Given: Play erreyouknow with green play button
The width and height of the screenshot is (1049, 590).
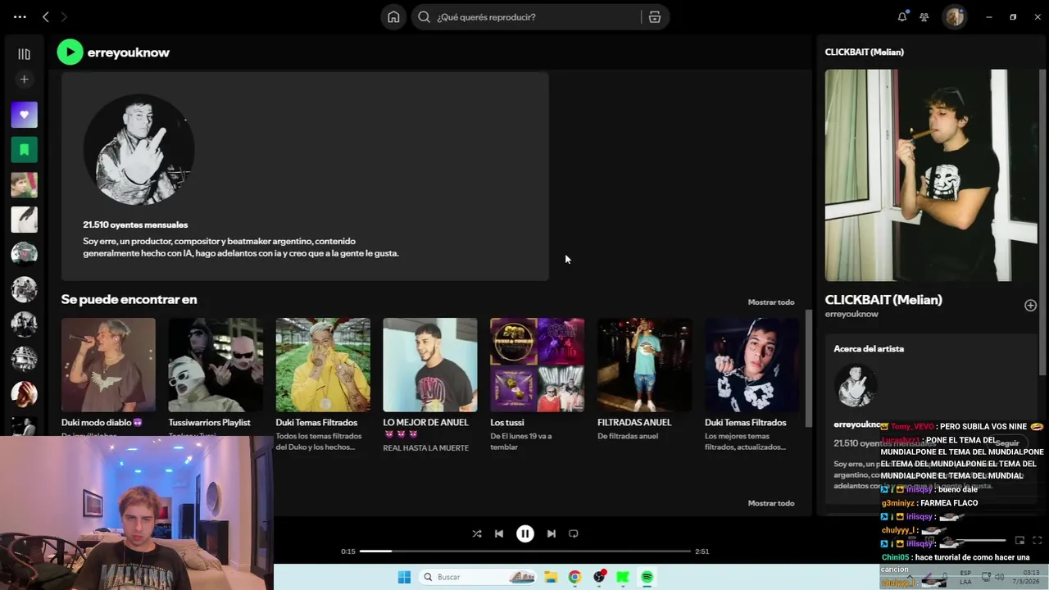Looking at the screenshot, I should (x=70, y=52).
